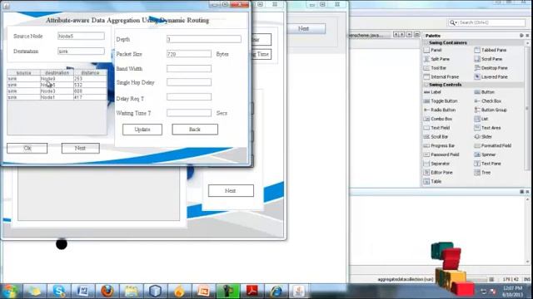Maximize the editor window button
The image size is (533, 299).
(x=416, y=35)
